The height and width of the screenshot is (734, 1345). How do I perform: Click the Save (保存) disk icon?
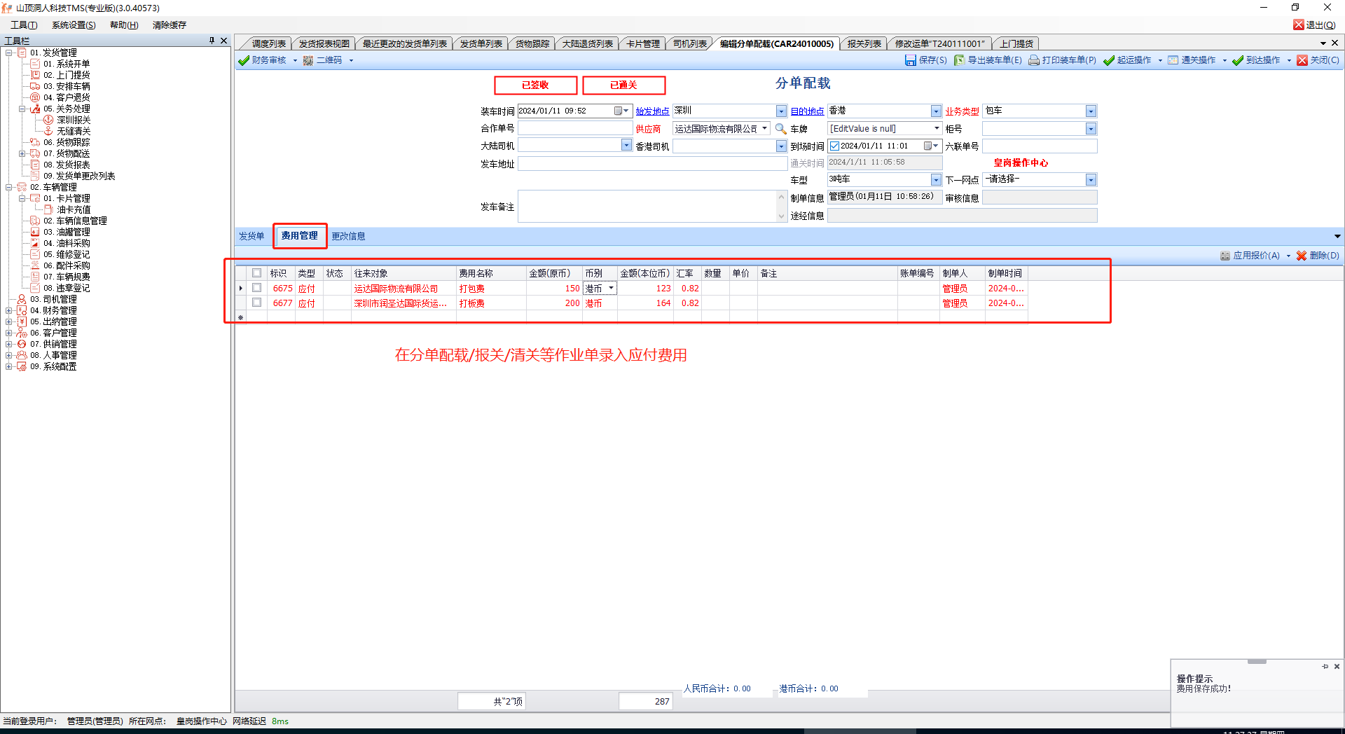click(x=910, y=60)
